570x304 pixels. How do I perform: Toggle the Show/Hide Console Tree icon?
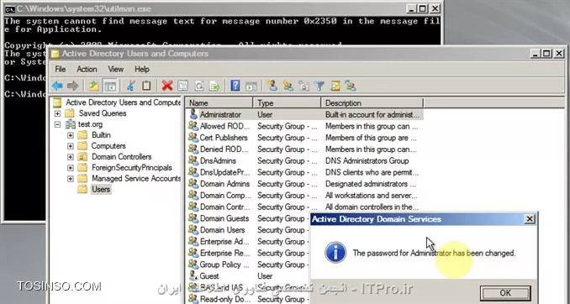[x=110, y=86]
